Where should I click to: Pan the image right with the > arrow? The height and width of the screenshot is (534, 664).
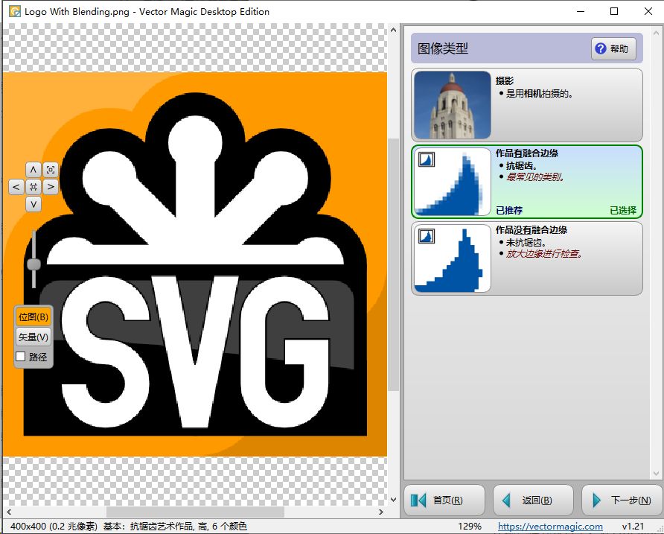pyautogui.click(x=51, y=187)
